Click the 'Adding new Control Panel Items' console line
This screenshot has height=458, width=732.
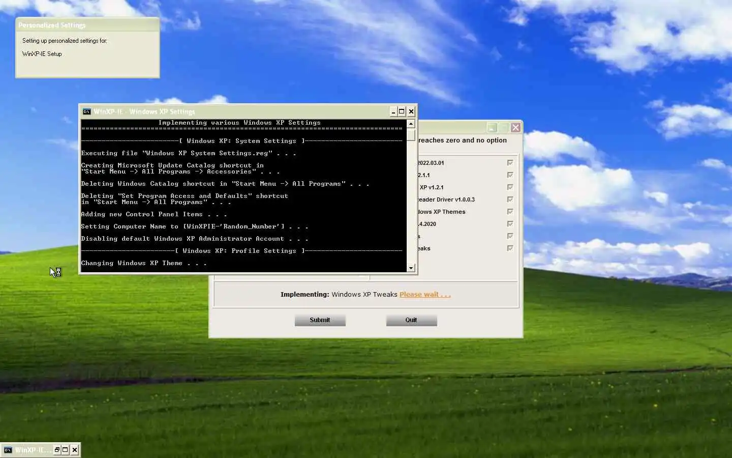click(x=154, y=214)
